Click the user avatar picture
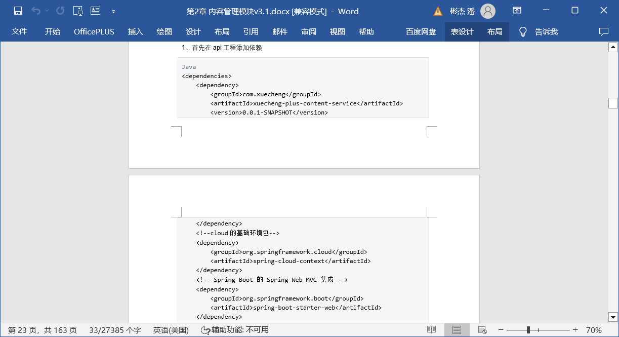619x337 pixels. pos(488,11)
